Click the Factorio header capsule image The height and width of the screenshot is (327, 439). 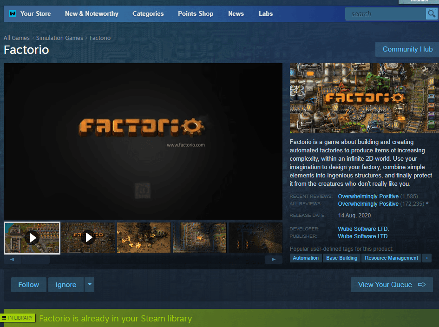pos(364,98)
